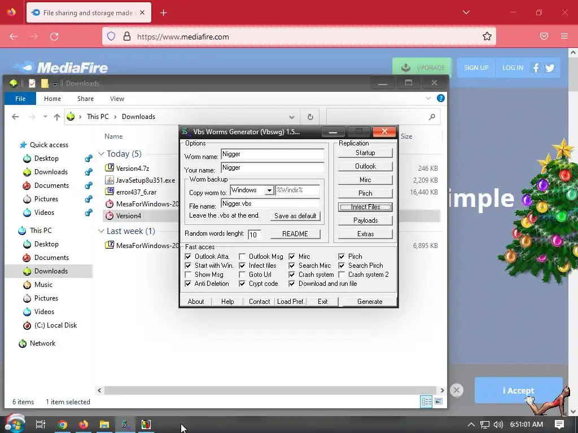Go up one folder level in Explorer
578x433 pixels.
point(57,117)
